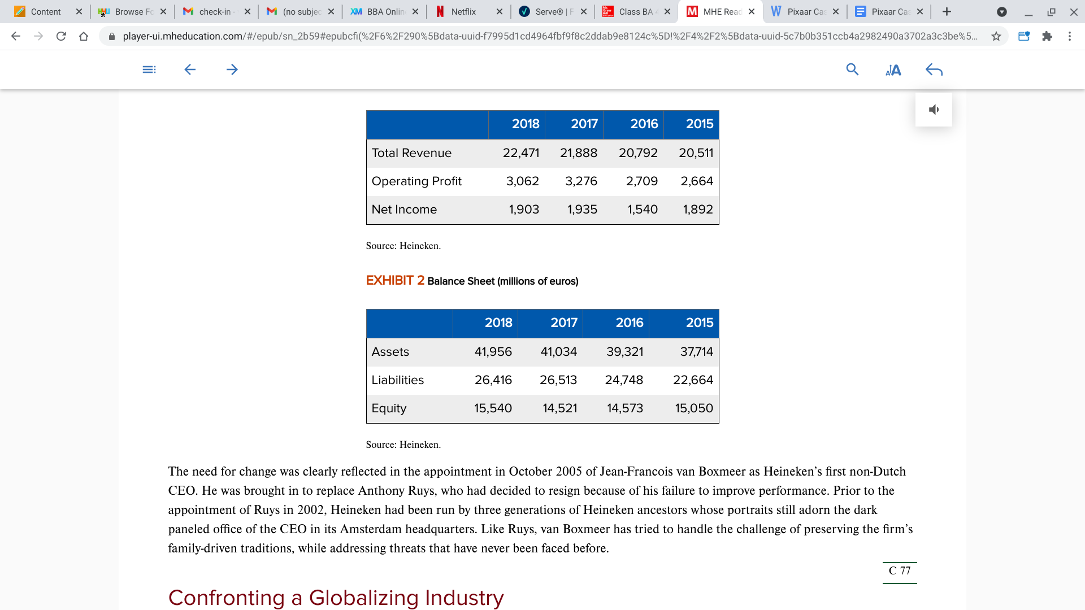Image resolution: width=1085 pixels, height=610 pixels.
Task: Go to next page in reader
Action: [x=232, y=69]
